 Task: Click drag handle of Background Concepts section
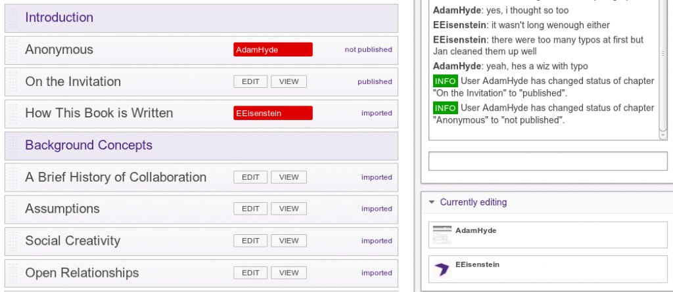pyautogui.click(x=13, y=146)
